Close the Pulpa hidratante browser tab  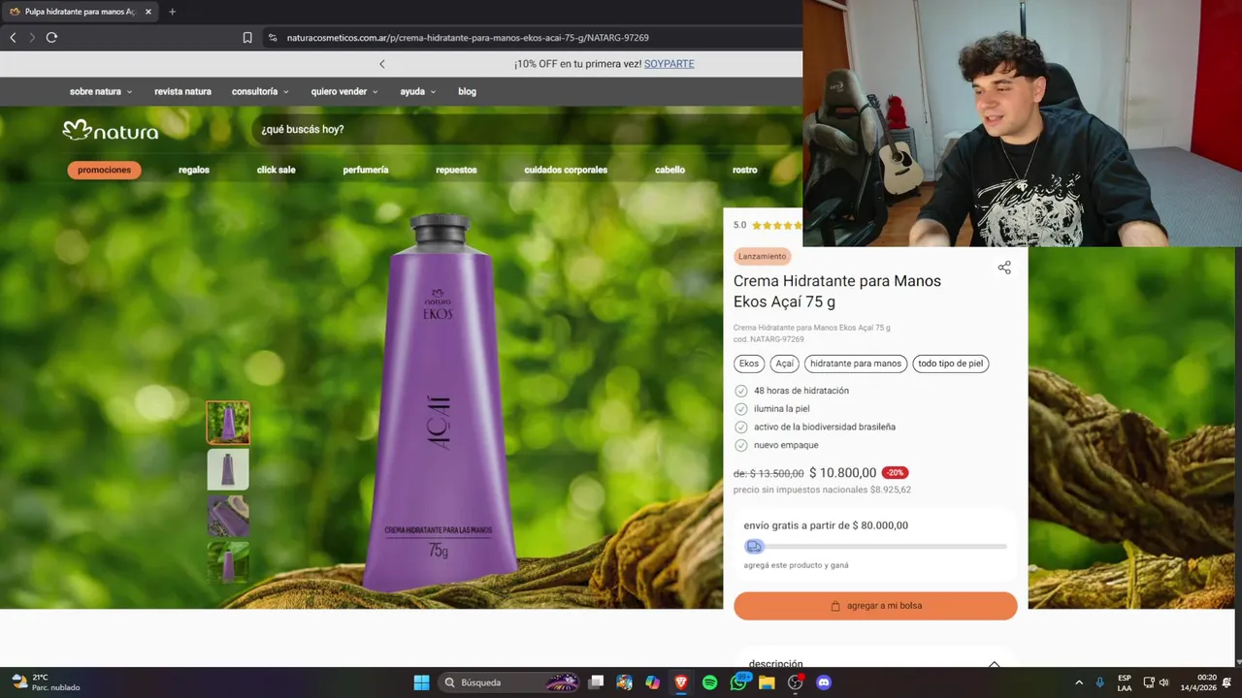148,12
